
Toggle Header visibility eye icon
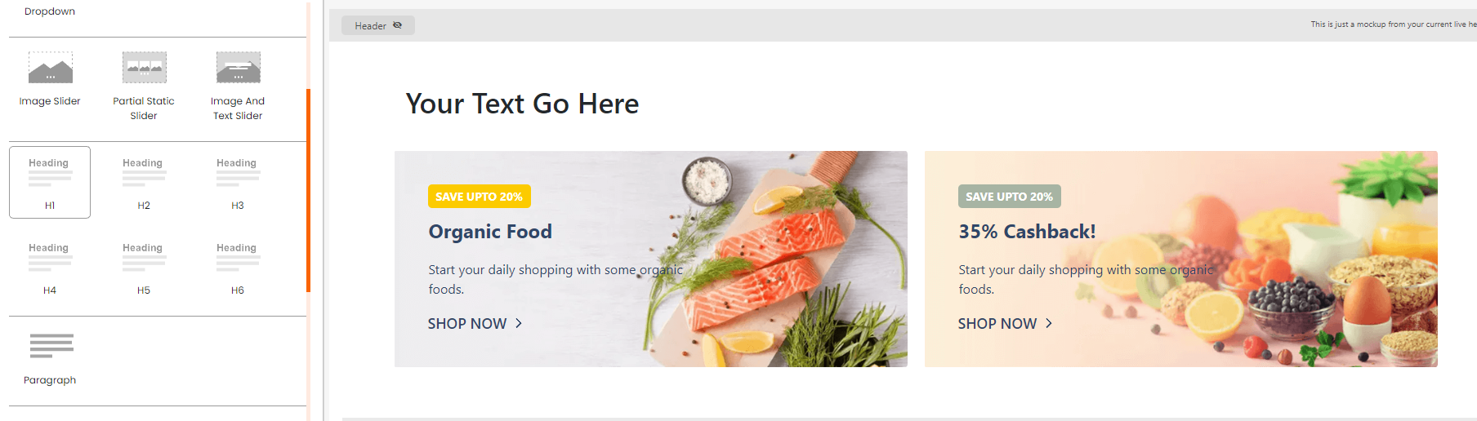tap(398, 25)
